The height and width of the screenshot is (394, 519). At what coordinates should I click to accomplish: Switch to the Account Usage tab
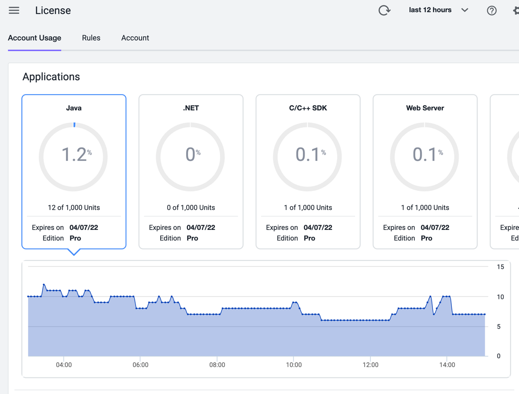(34, 38)
